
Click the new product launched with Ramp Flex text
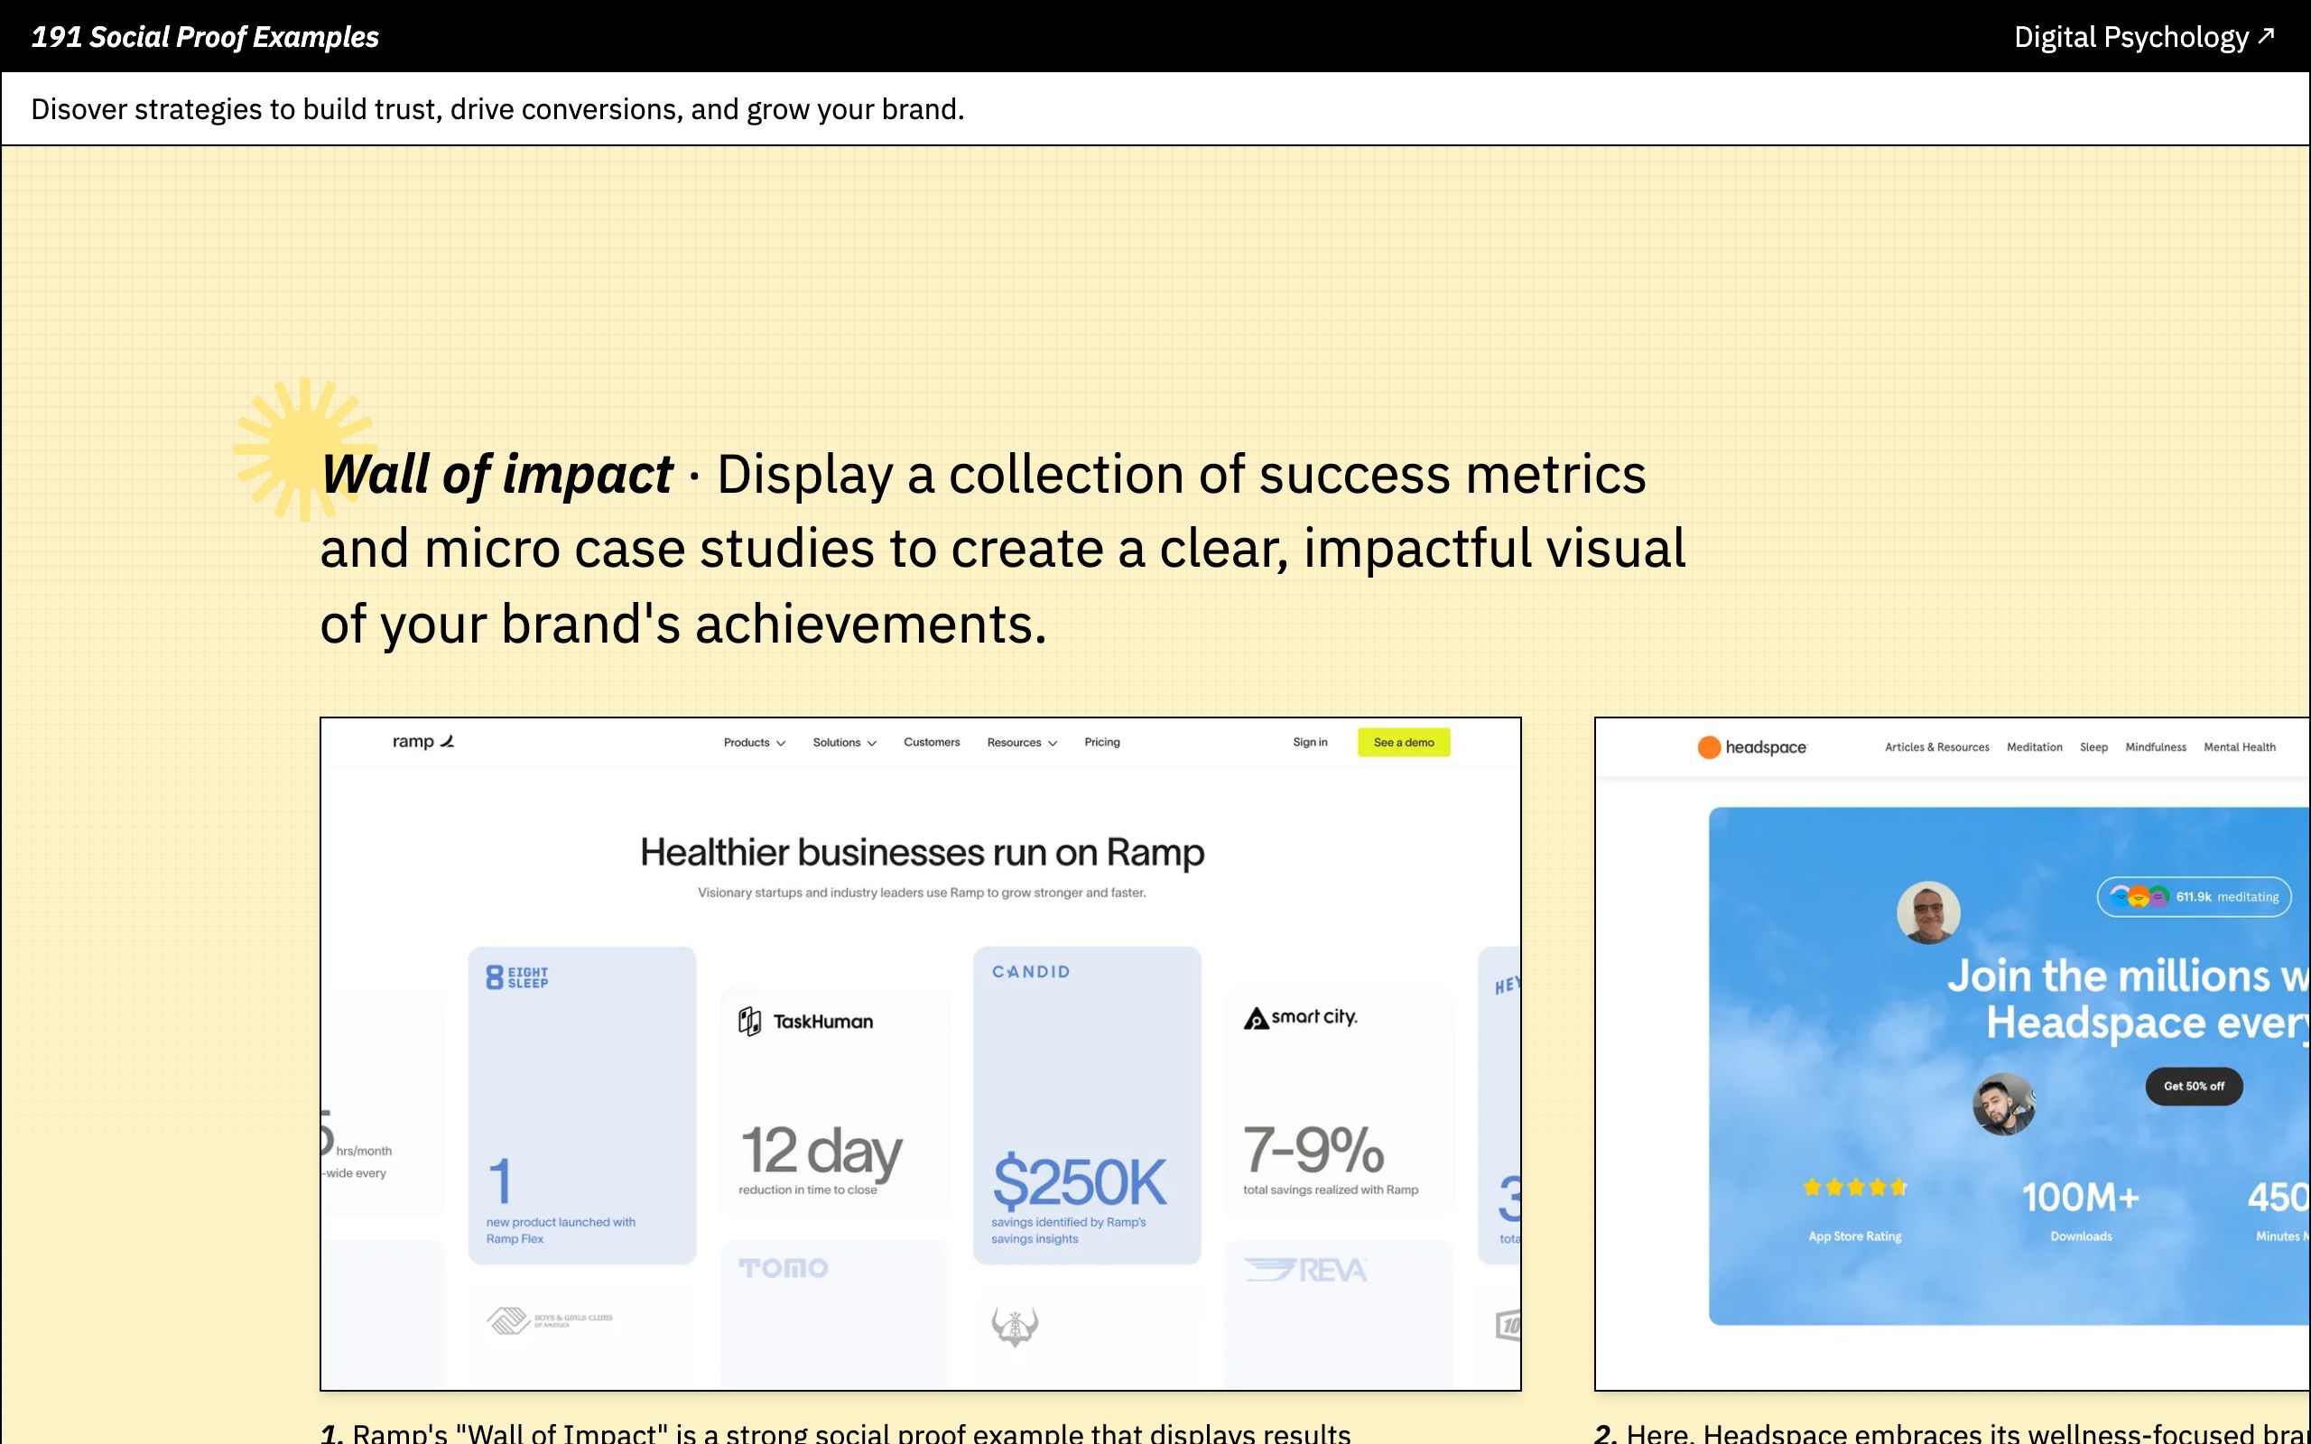click(x=561, y=1230)
